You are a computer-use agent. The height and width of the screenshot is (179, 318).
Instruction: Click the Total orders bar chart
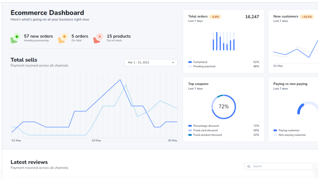pyautogui.click(x=224, y=41)
